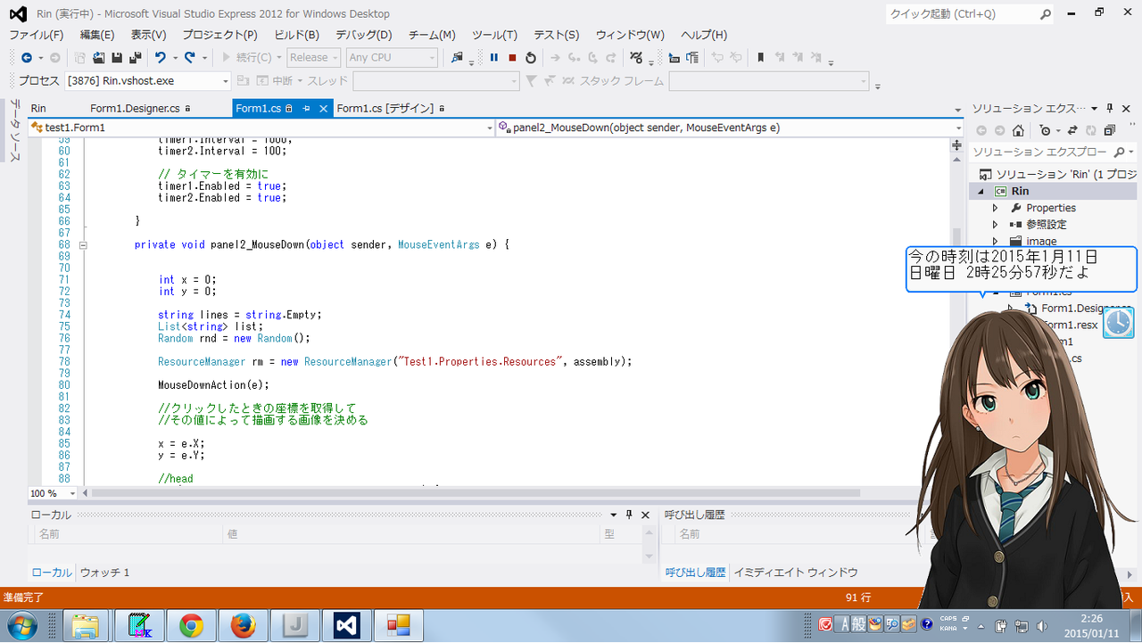Open the 編集(E) menu

97,35
